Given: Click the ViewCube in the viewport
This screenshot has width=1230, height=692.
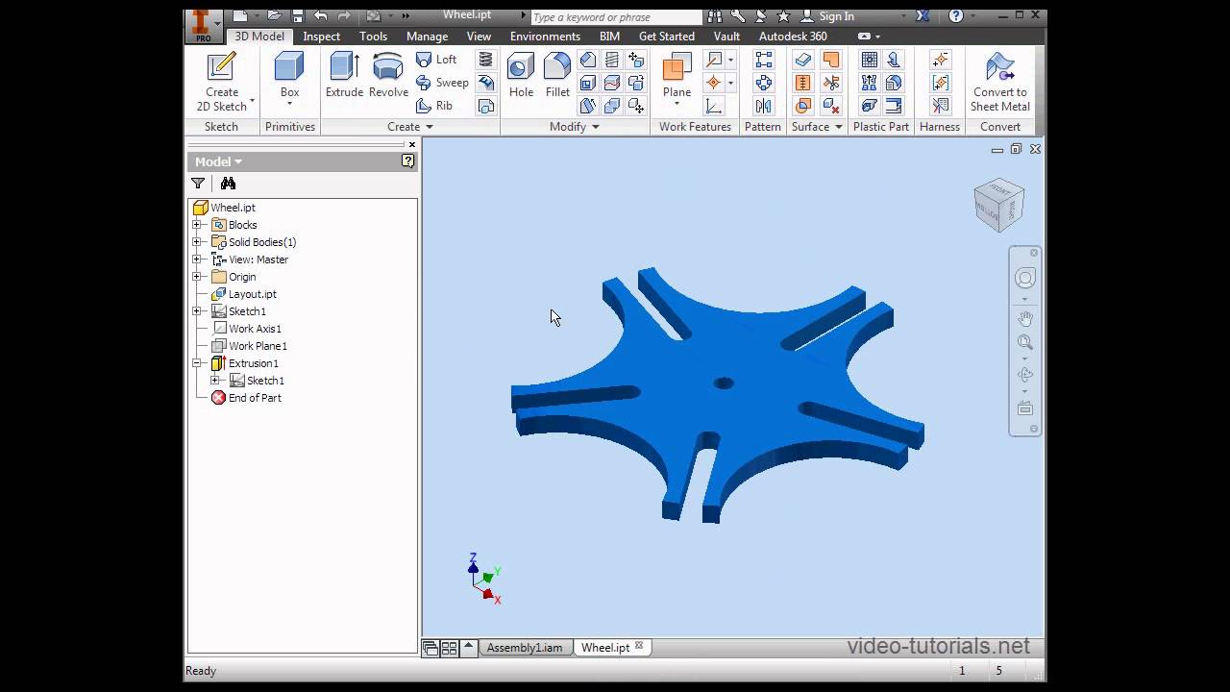Looking at the screenshot, I should (x=998, y=204).
